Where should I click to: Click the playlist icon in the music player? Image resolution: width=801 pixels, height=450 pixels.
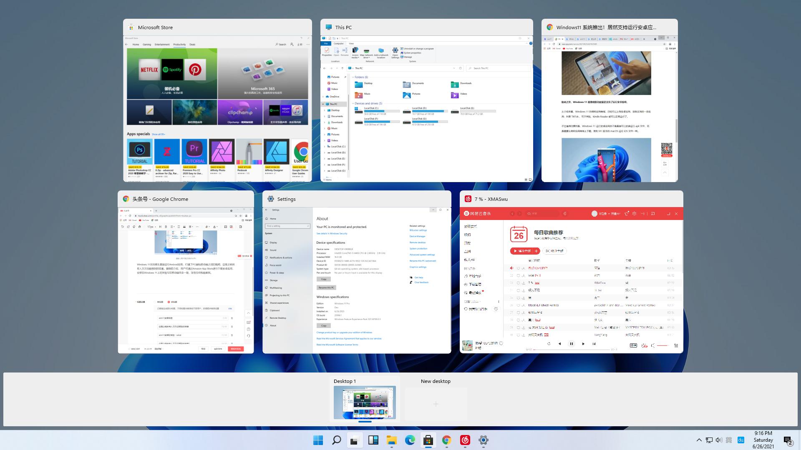pos(676,345)
